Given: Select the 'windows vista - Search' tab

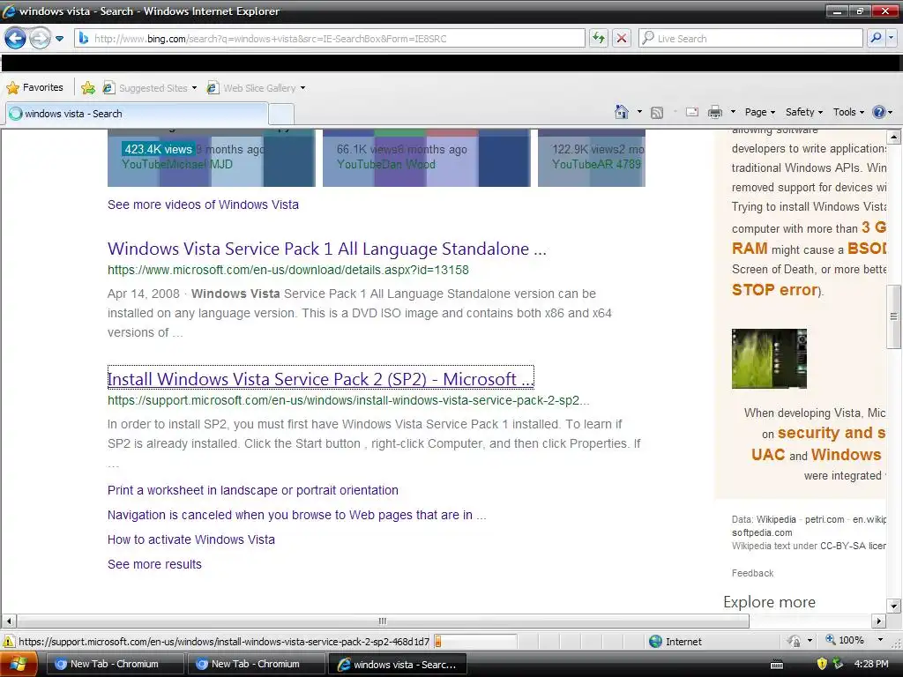Looking at the screenshot, I should coord(137,114).
